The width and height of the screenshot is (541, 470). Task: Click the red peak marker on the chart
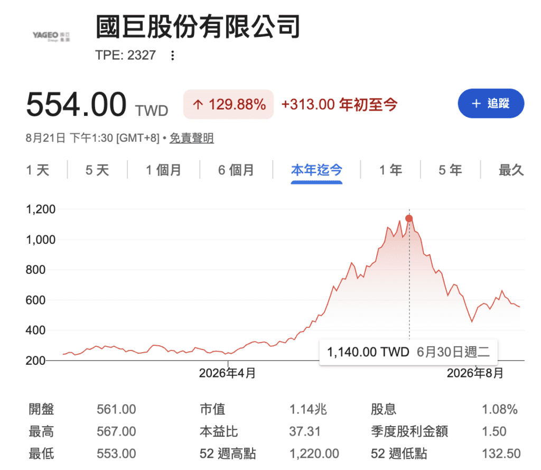coord(409,218)
